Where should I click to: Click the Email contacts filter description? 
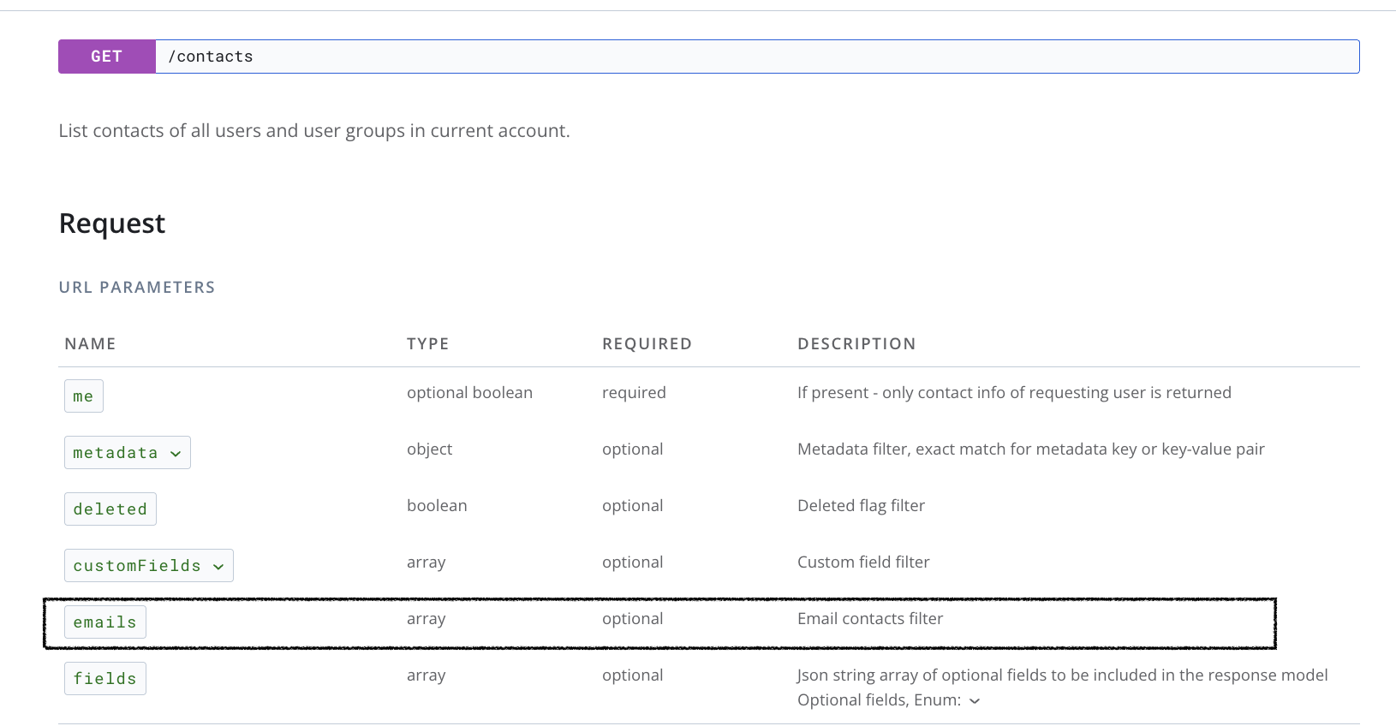point(870,619)
